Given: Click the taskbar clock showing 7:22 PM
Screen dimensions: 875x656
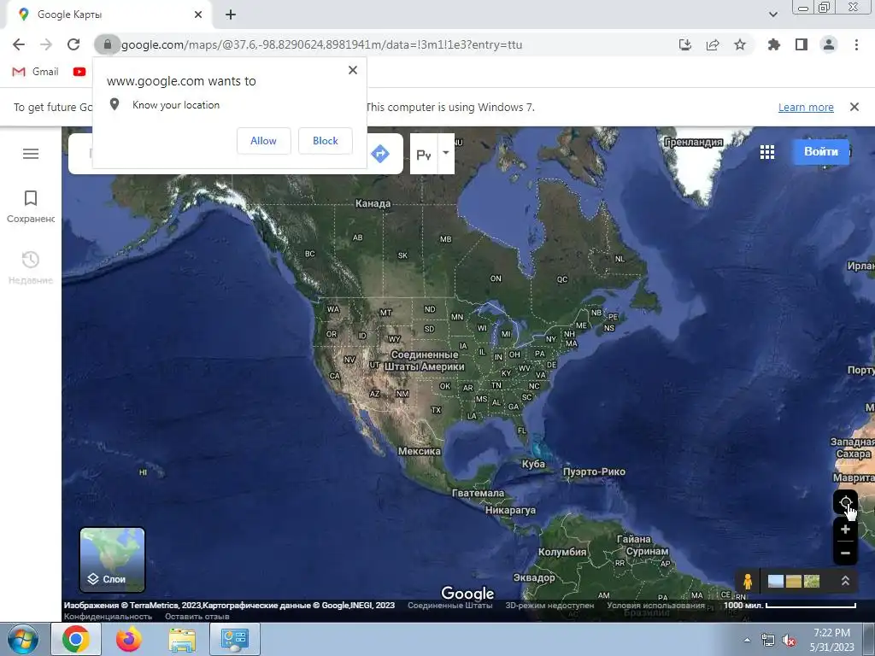Looking at the screenshot, I should click(831, 640).
